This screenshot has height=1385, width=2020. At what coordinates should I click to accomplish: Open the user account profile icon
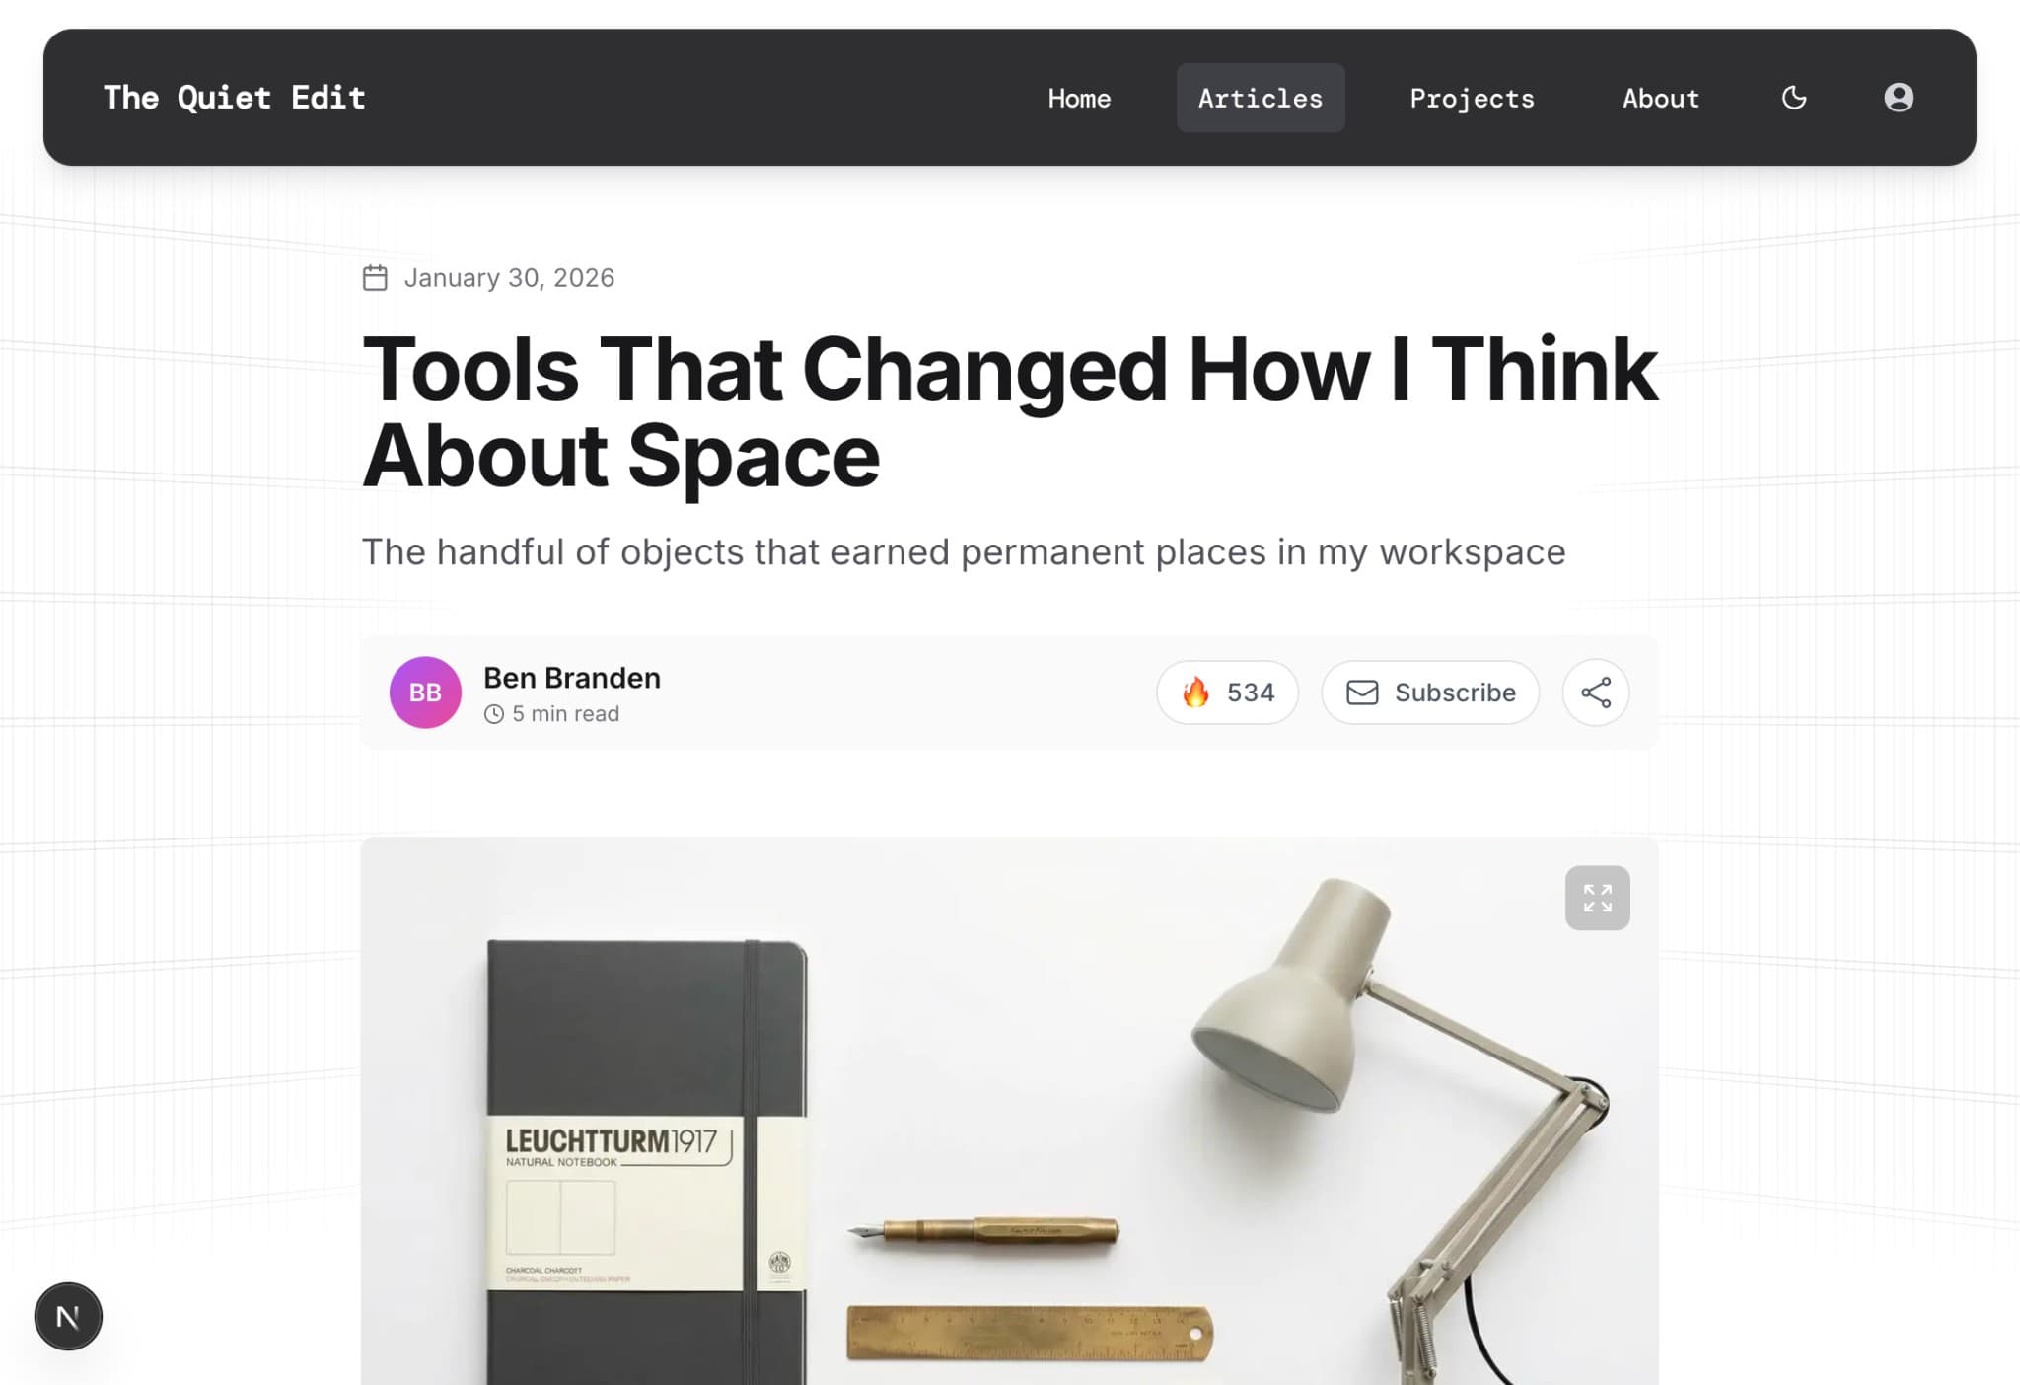click(x=1899, y=98)
